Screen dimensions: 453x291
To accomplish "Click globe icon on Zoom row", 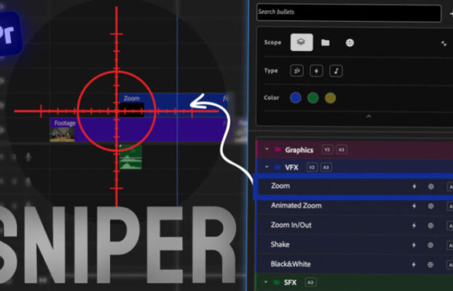I will (x=430, y=186).
